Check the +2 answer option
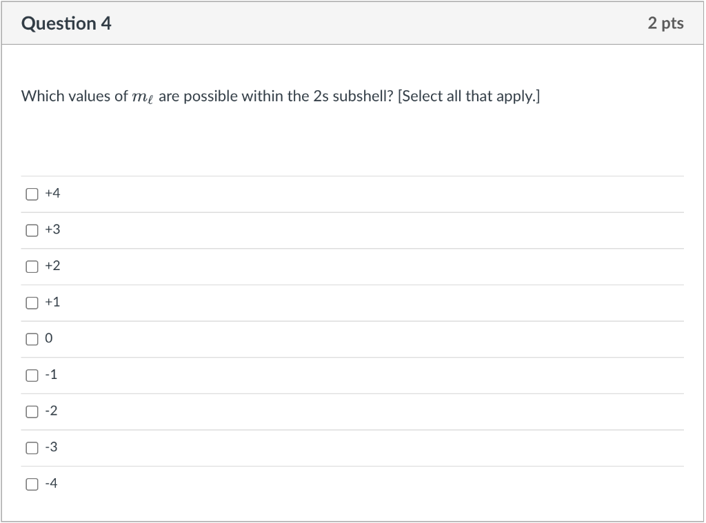 click(x=32, y=266)
